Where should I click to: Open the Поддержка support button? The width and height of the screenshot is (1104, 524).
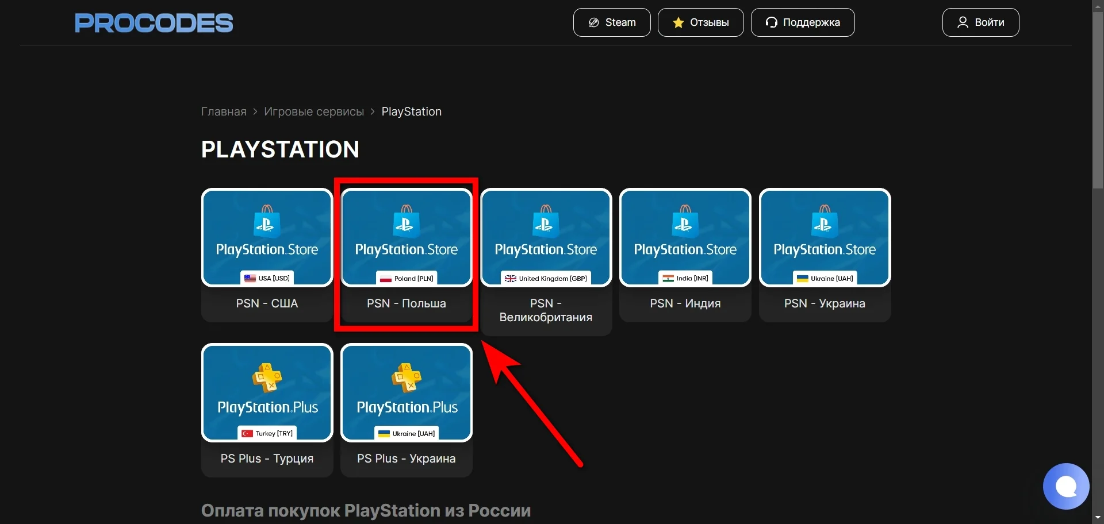(803, 22)
